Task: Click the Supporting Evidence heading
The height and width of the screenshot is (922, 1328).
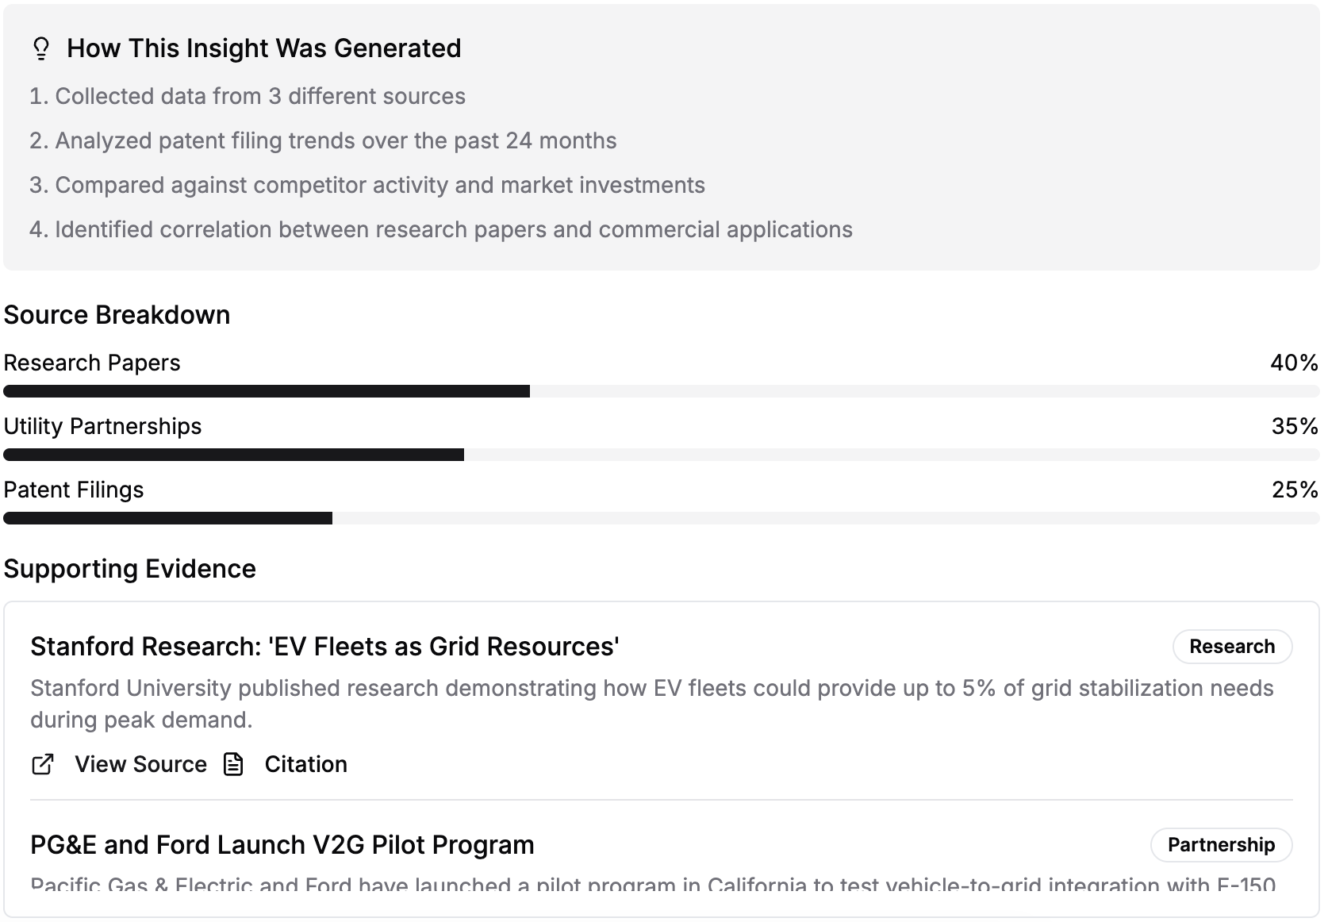Action: coord(129,569)
